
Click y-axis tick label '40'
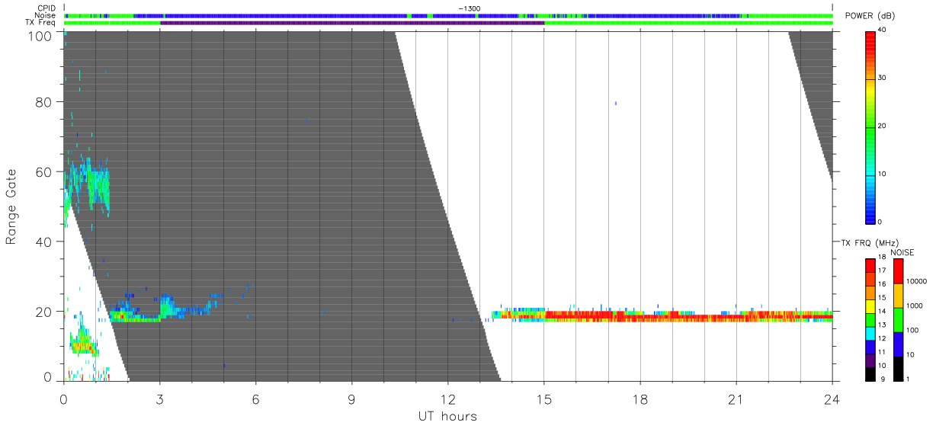coord(43,242)
